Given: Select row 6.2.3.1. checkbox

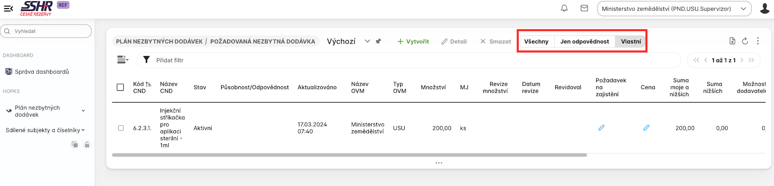Looking at the screenshot, I should tap(121, 128).
